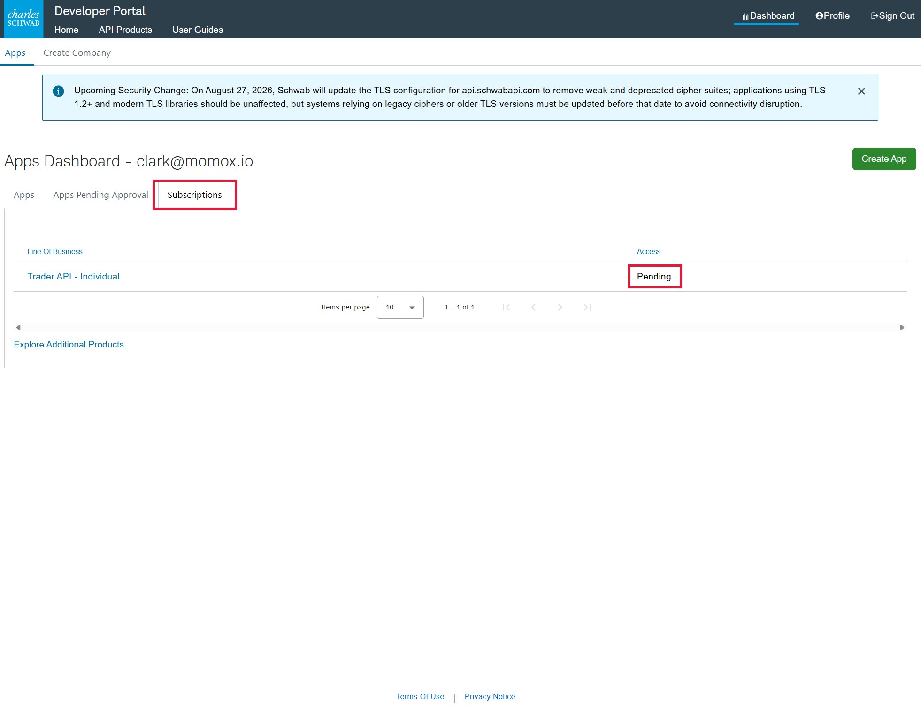Open API Products in the header
Viewport: 921px width, 709px height.
[125, 30]
